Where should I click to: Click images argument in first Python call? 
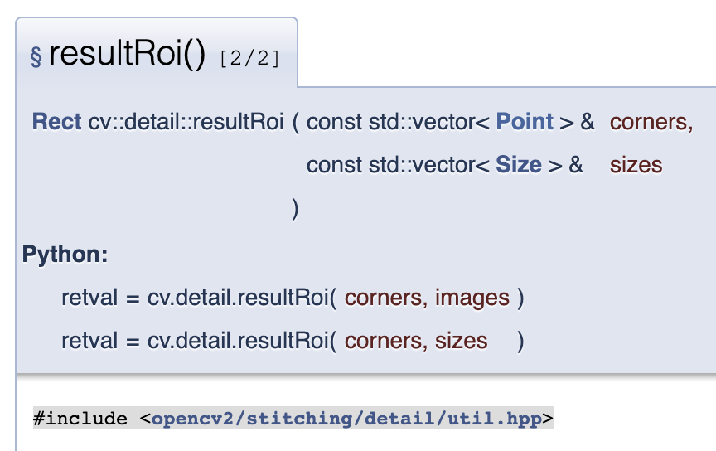(472, 298)
